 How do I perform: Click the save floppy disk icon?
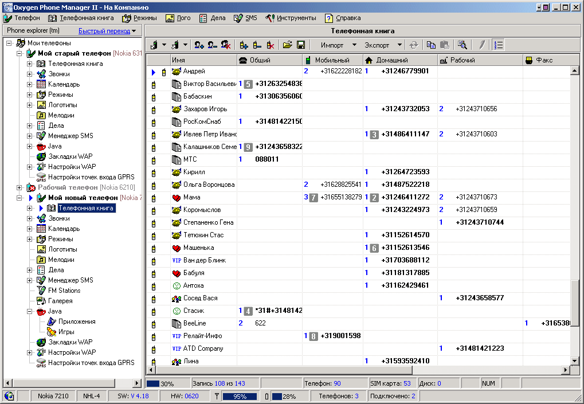point(301,45)
